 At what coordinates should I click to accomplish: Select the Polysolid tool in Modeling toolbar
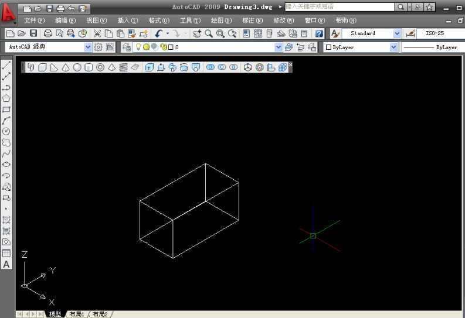(x=31, y=67)
